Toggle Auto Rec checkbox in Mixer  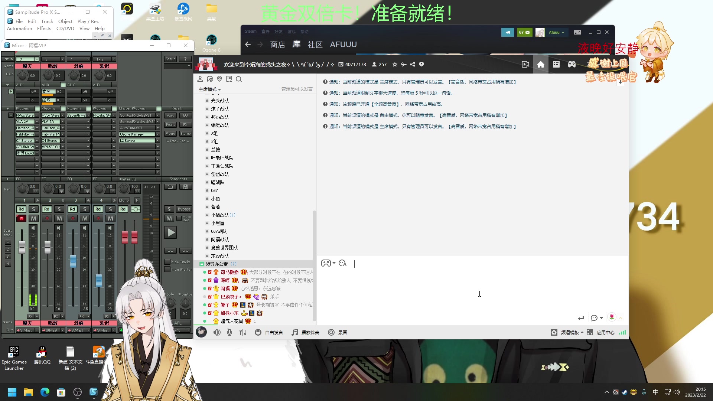pyautogui.click(x=179, y=218)
